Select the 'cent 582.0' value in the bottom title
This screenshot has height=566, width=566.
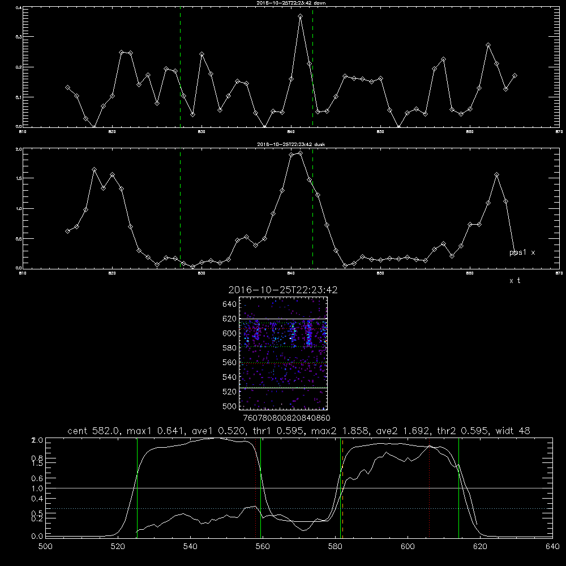point(94,431)
